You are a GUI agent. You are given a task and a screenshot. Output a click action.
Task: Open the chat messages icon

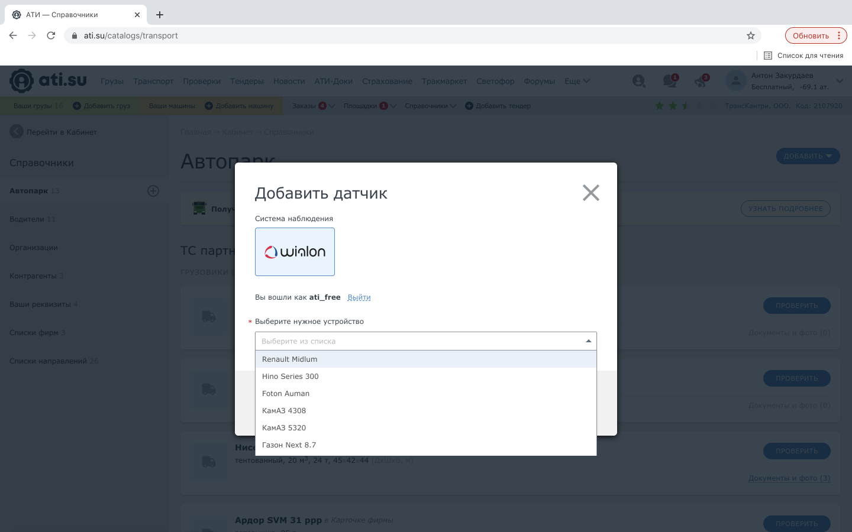670,81
